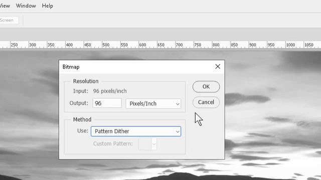
Task: Open the Help menu
Action: [48, 5]
